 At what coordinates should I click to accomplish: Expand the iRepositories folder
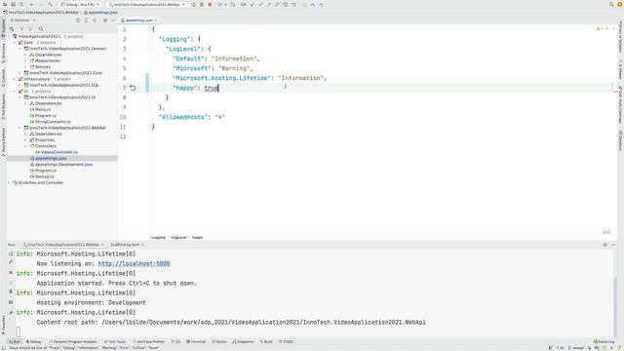(x=25, y=60)
